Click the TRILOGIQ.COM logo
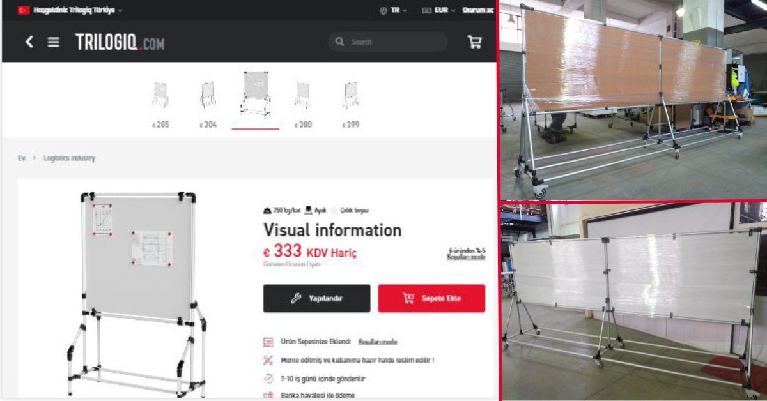Viewport: 767px width, 401px height. (x=120, y=42)
